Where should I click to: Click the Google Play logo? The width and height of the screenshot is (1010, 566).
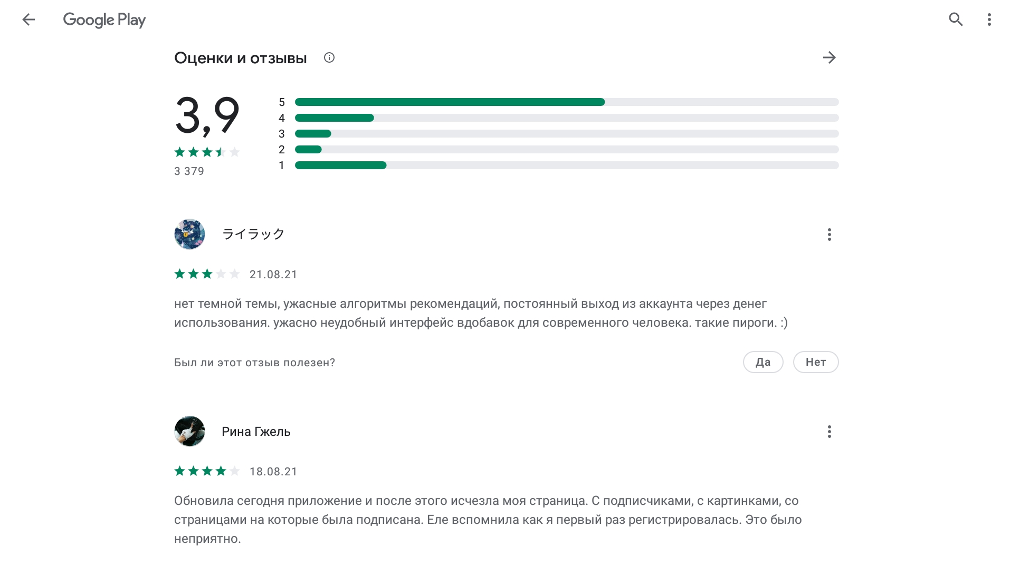click(104, 20)
